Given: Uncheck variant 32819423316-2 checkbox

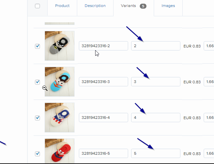Looking at the screenshot, I should click(37, 46).
